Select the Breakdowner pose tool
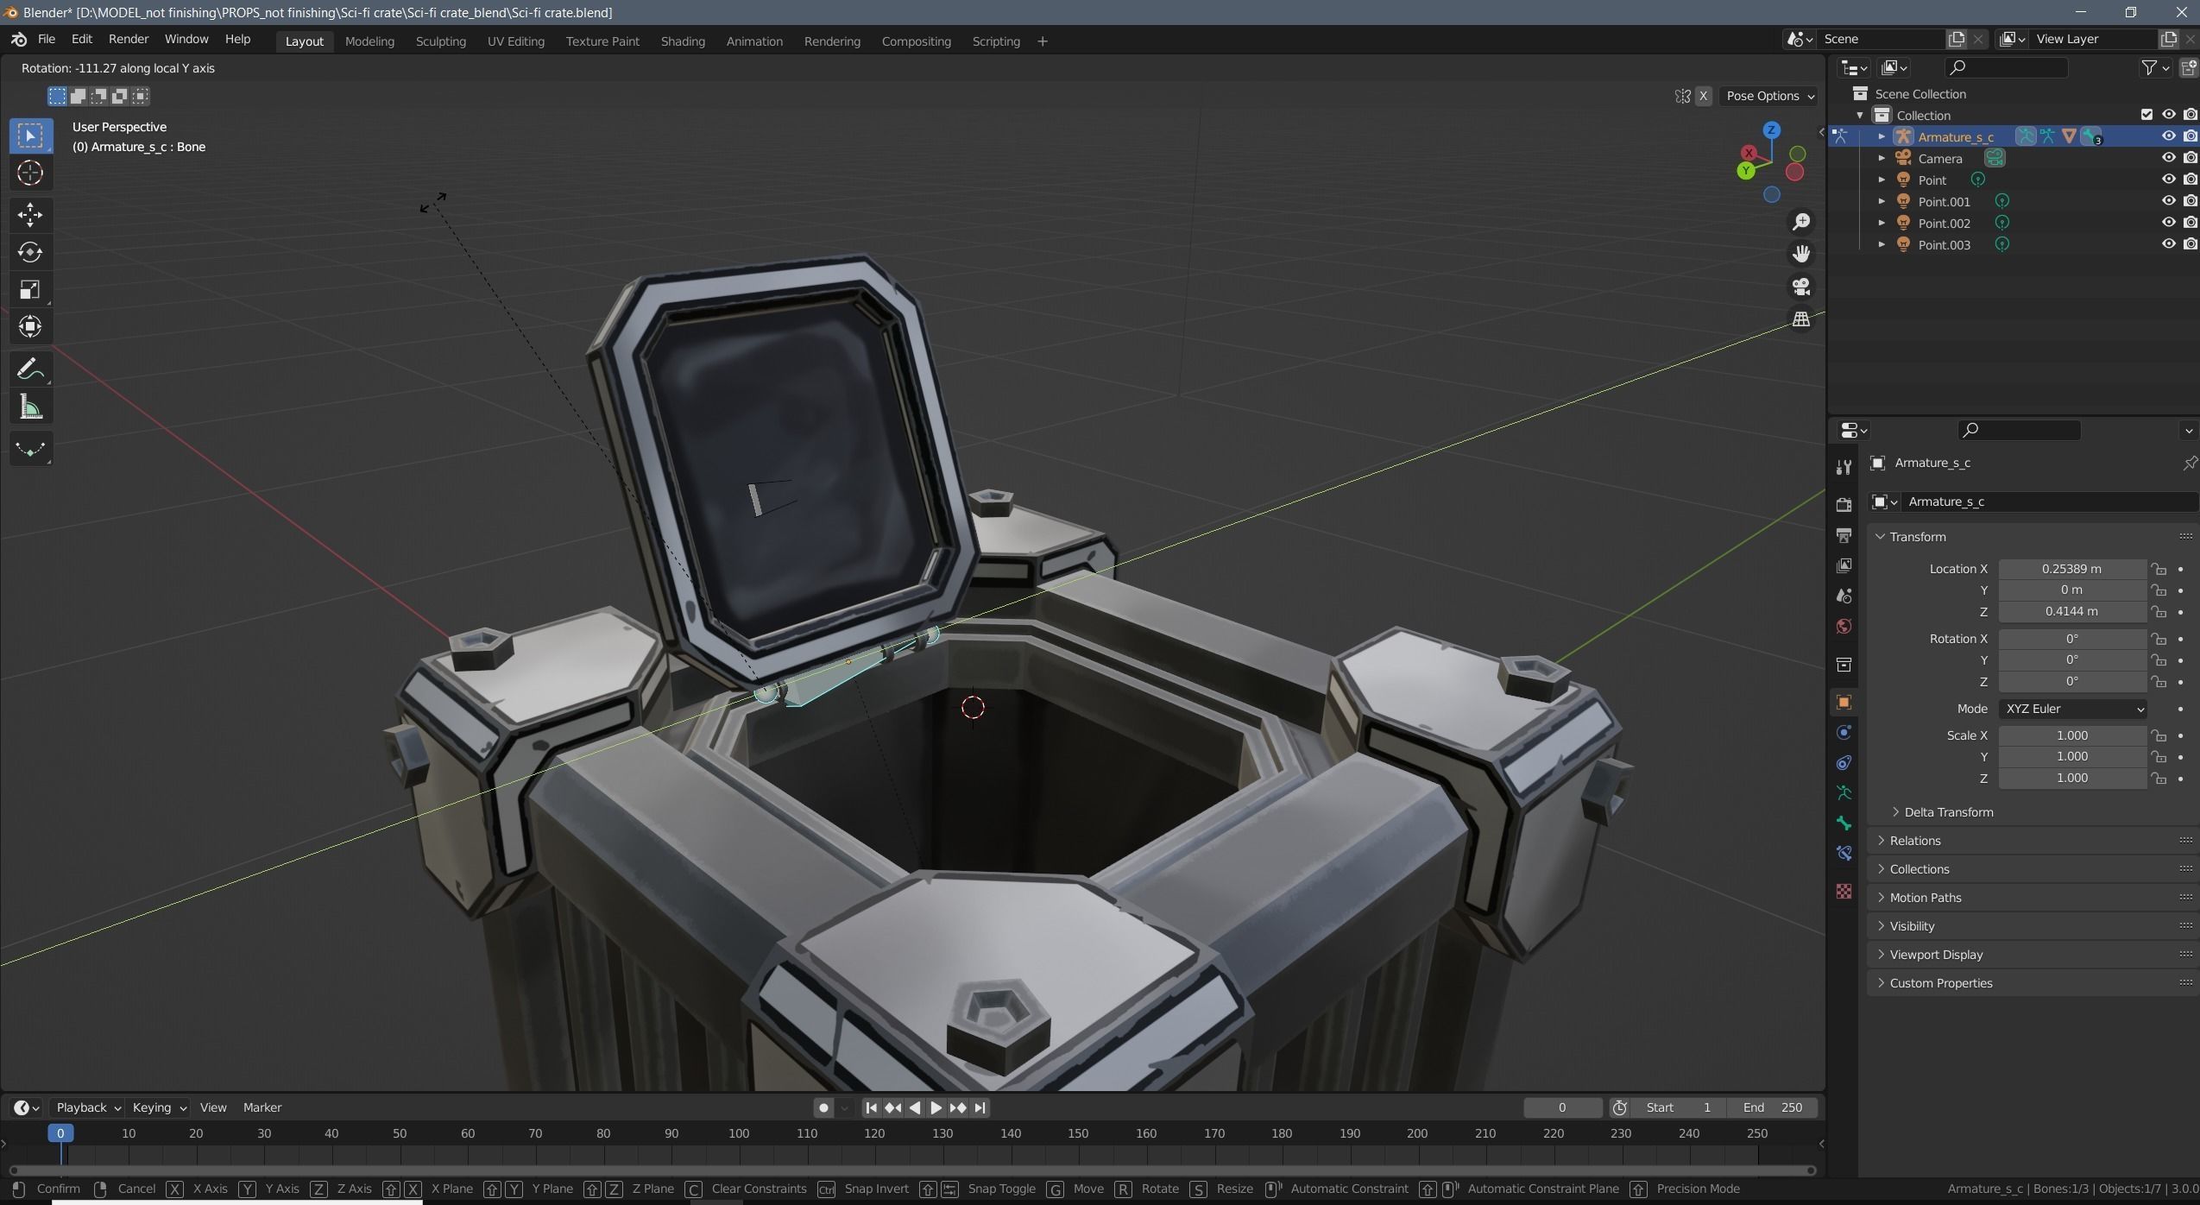This screenshot has height=1205, width=2200. [30, 449]
